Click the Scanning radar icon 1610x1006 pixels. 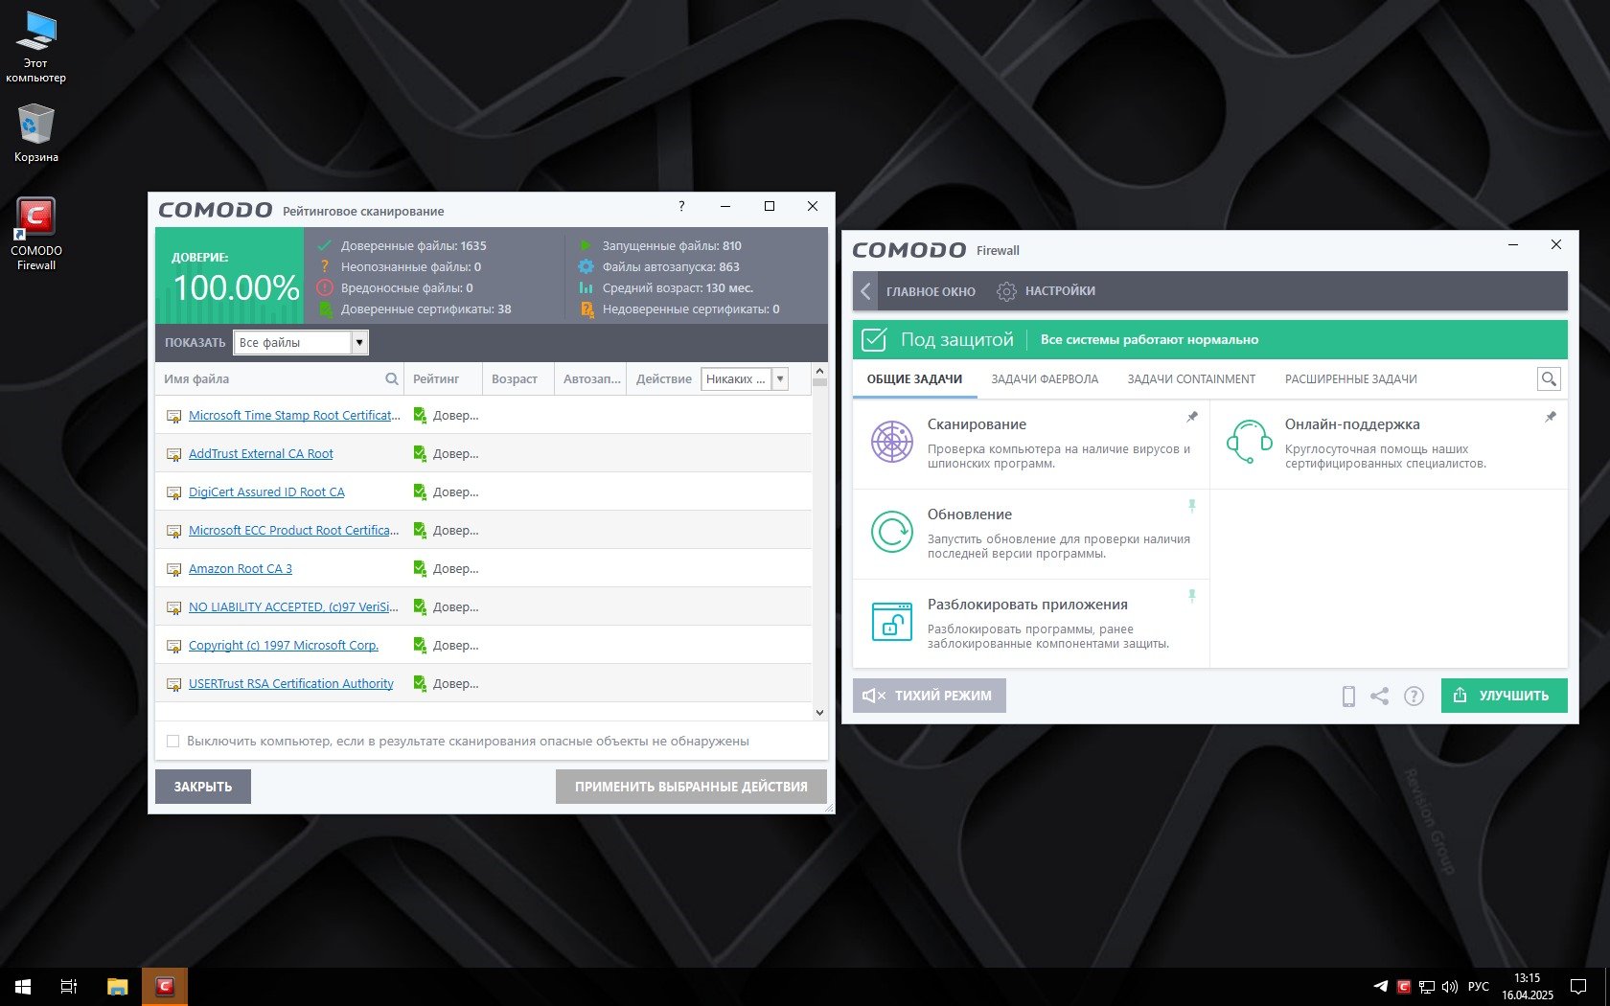[891, 442]
